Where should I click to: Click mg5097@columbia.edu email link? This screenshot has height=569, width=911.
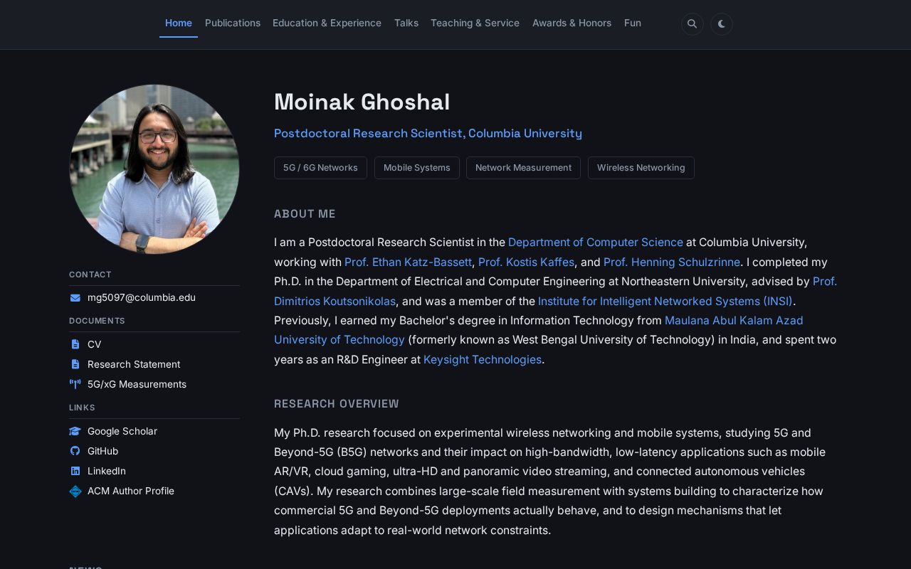[142, 297]
